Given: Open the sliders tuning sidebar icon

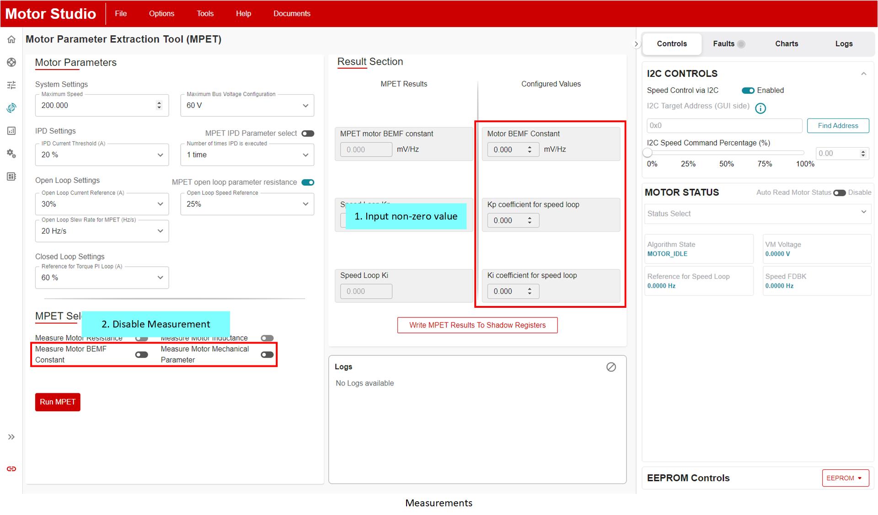Looking at the screenshot, I should pos(11,85).
